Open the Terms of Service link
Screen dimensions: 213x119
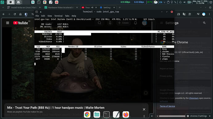pyautogui.click(x=167, y=106)
